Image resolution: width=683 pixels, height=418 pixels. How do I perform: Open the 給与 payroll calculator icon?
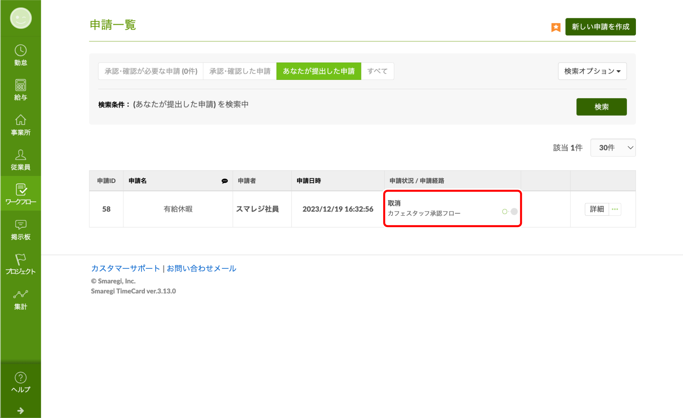pos(21,86)
